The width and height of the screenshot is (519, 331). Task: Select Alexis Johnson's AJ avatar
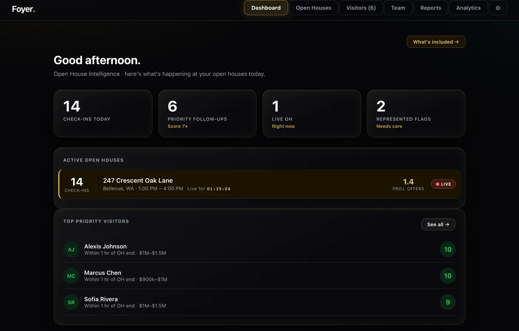71,249
